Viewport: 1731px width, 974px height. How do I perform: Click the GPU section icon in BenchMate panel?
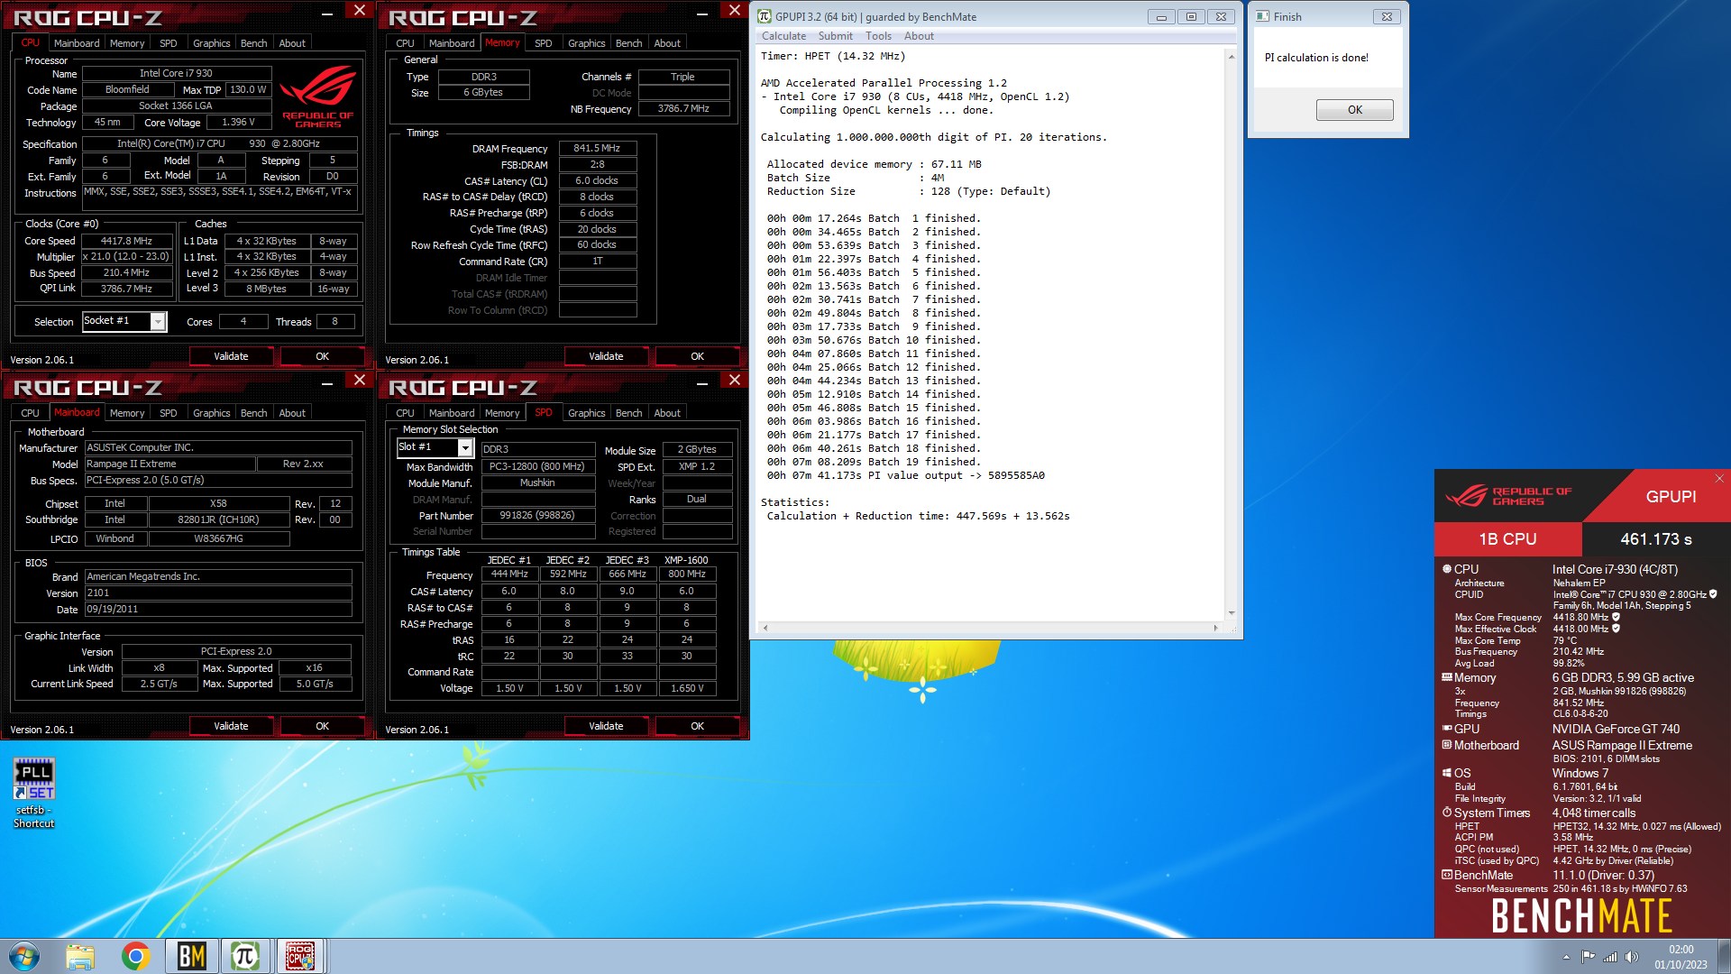1447,729
